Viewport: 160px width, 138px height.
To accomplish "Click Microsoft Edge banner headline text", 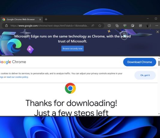I will point(73,39).
